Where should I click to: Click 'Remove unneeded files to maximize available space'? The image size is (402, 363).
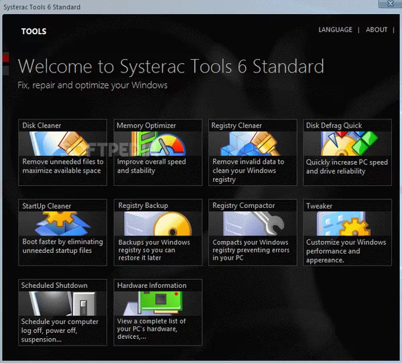63,166
